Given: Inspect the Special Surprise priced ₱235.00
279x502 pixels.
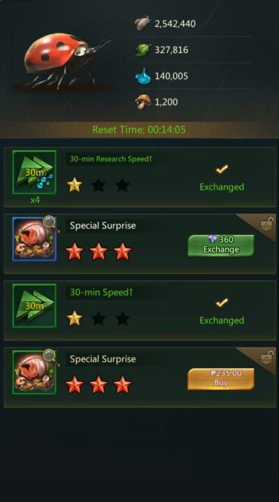Looking at the screenshot, I should (35, 372).
